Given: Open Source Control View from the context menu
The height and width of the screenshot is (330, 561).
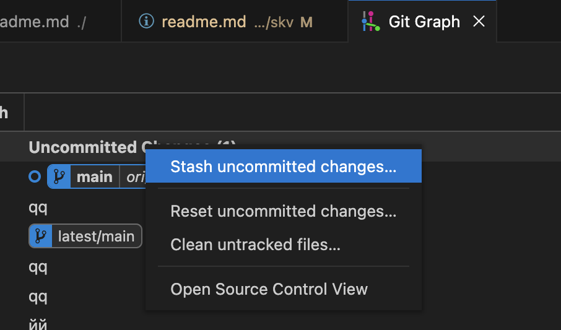Looking at the screenshot, I should tap(269, 289).
